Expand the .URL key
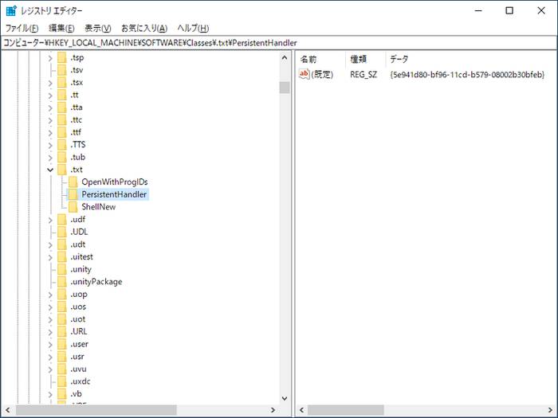This screenshot has width=558, height=418. click(50, 332)
